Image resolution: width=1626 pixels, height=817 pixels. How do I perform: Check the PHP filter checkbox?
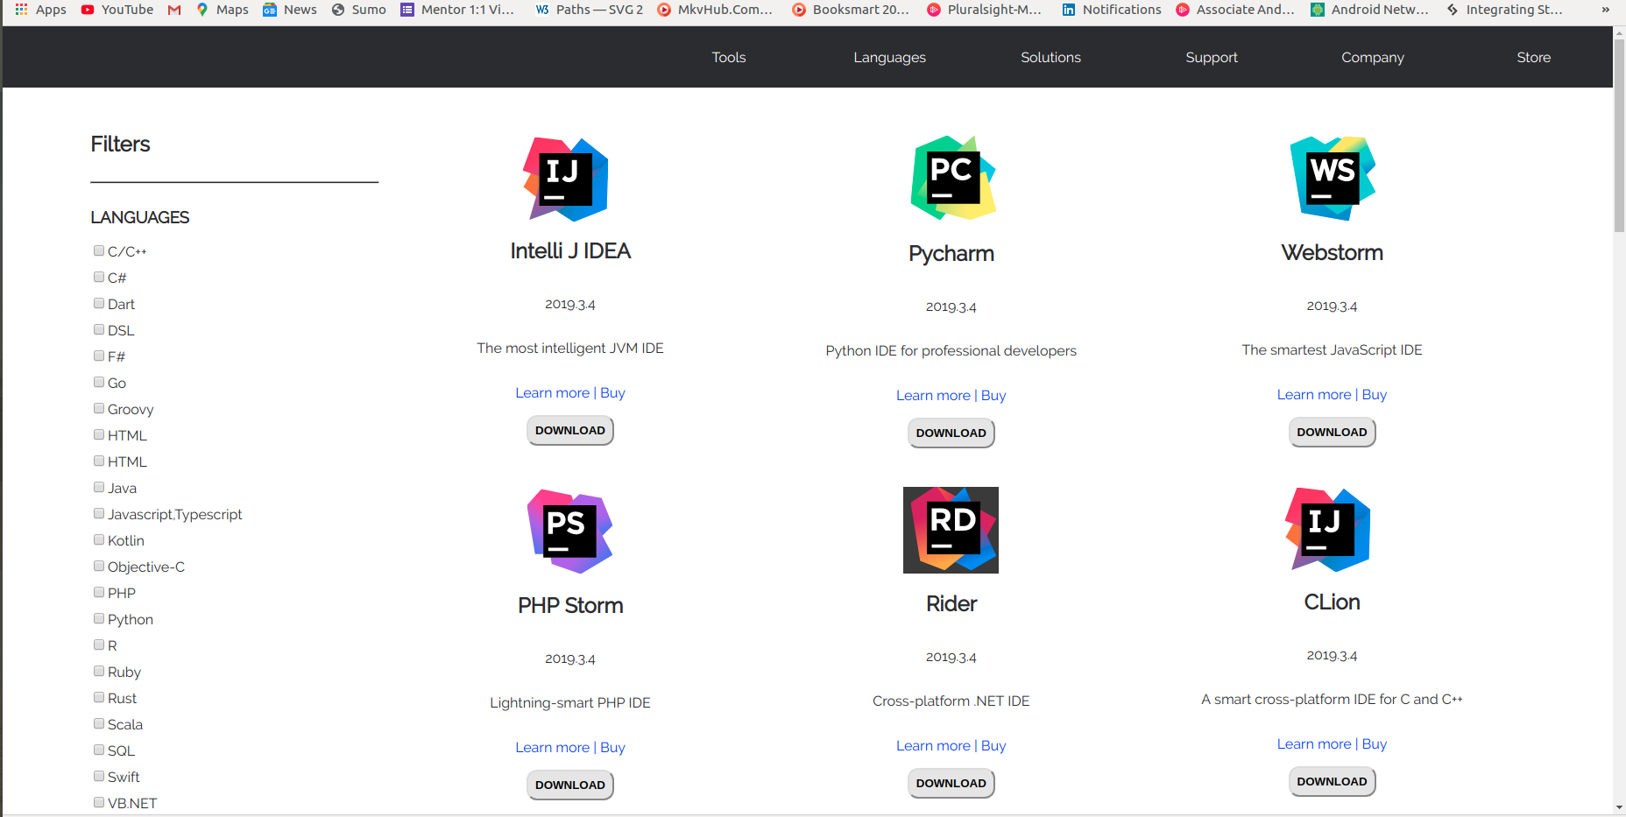pos(99,592)
